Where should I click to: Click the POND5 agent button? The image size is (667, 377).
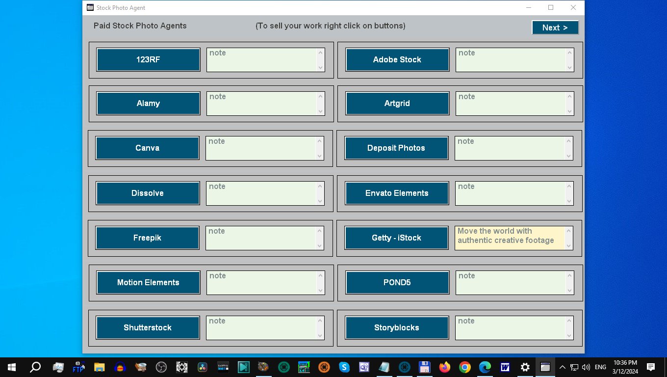tap(397, 282)
